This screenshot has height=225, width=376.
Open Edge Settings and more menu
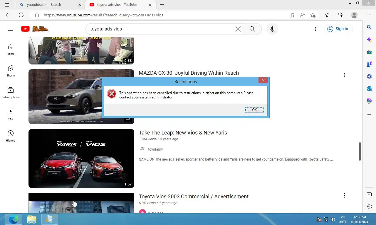point(368,15)
